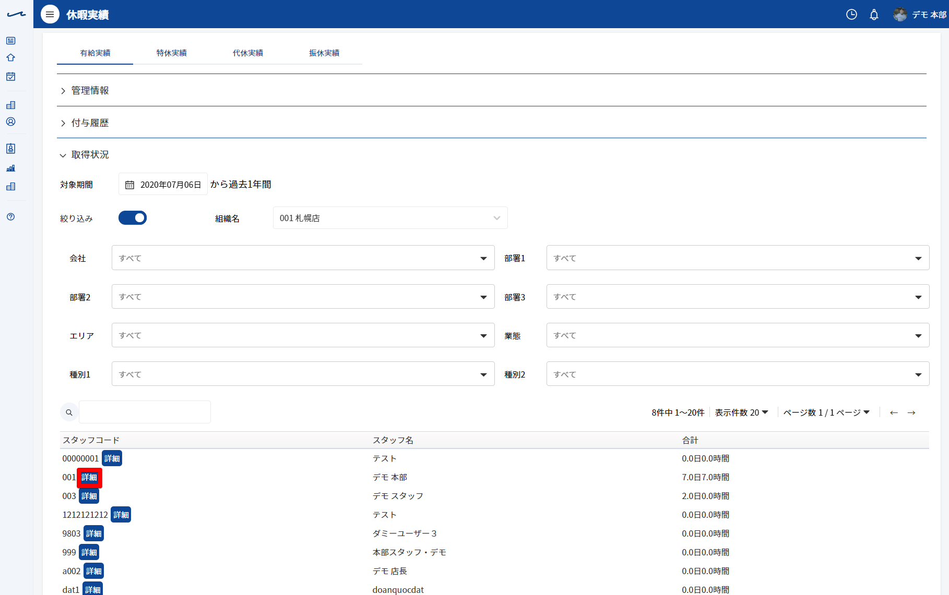
Task: Open 詳細 for staff 00000001
Action: click(112, 458)
